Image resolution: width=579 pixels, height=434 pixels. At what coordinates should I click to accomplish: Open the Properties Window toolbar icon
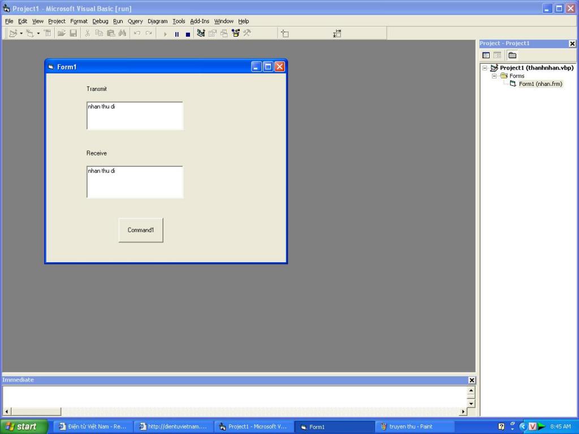click(213, 33)
